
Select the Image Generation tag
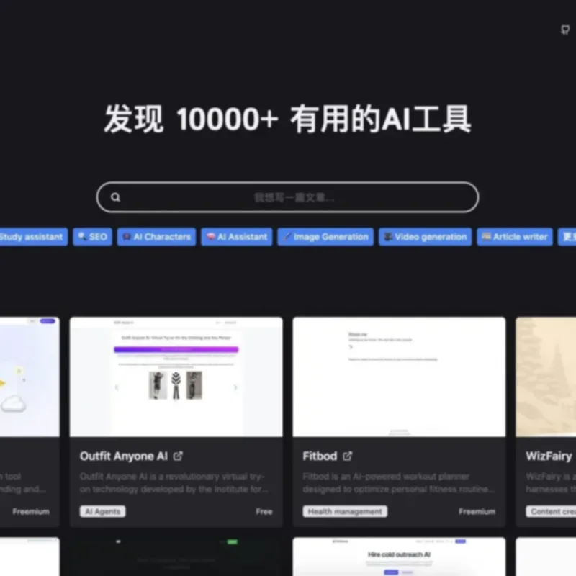click(x=325, y=237)
